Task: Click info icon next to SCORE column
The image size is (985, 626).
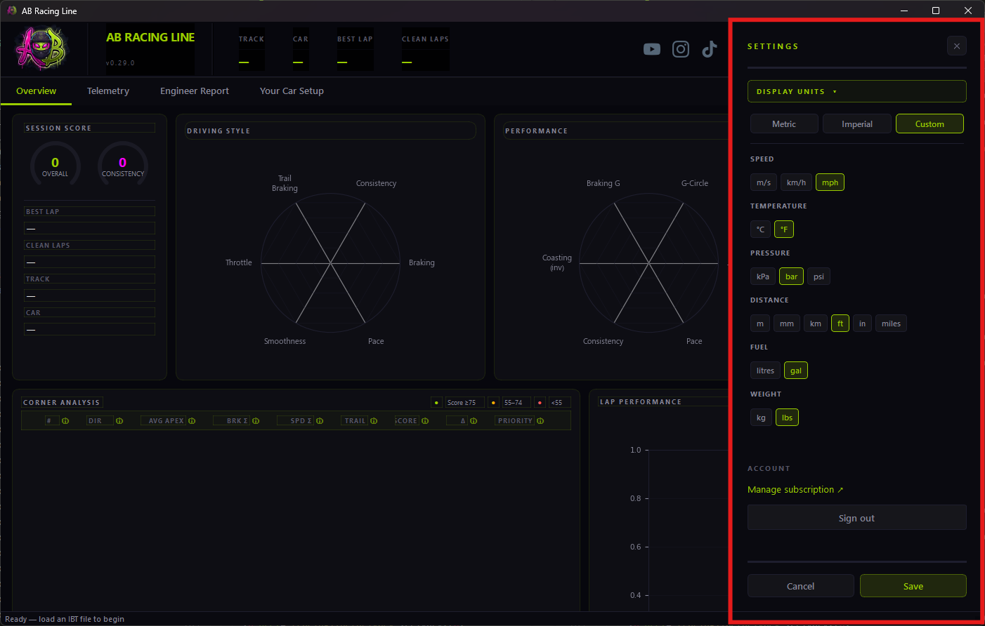Action: pyautogui.click(x=425, y=421)
